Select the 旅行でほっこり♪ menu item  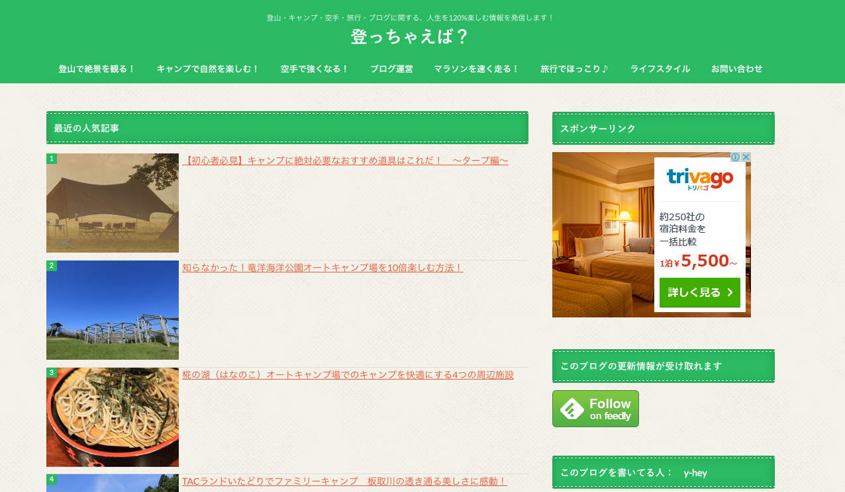575,69
